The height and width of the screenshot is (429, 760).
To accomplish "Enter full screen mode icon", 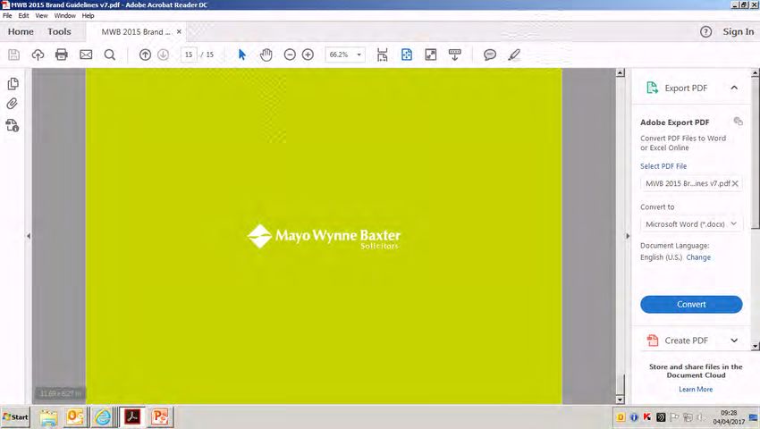I will click(430, 55).
